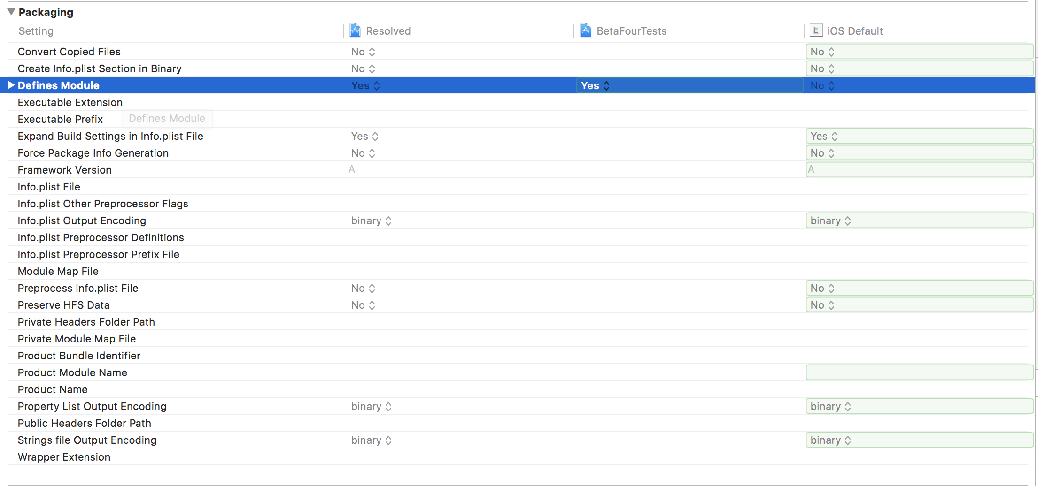Select Info.plist Preprocessor Prefix File
Image resolution: width=1038 pixels, height=486 pixels.
(x=99, y=254)
